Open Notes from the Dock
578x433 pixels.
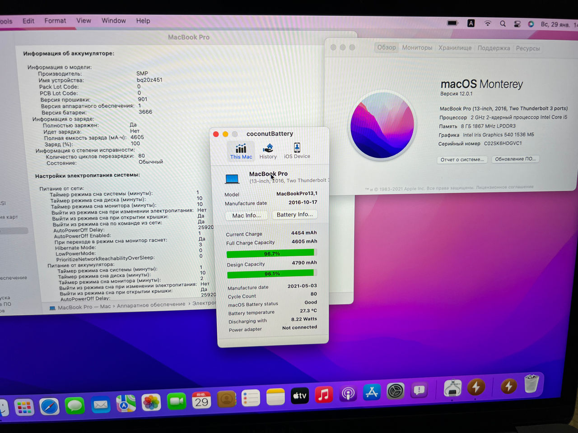coord(275,397)
